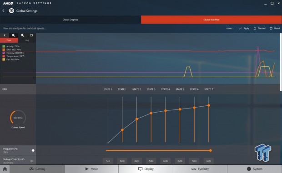Show Peak values in the graph legend
This screenshot has width=282, height=173.
pyautogui.click(x=9, y=40)
